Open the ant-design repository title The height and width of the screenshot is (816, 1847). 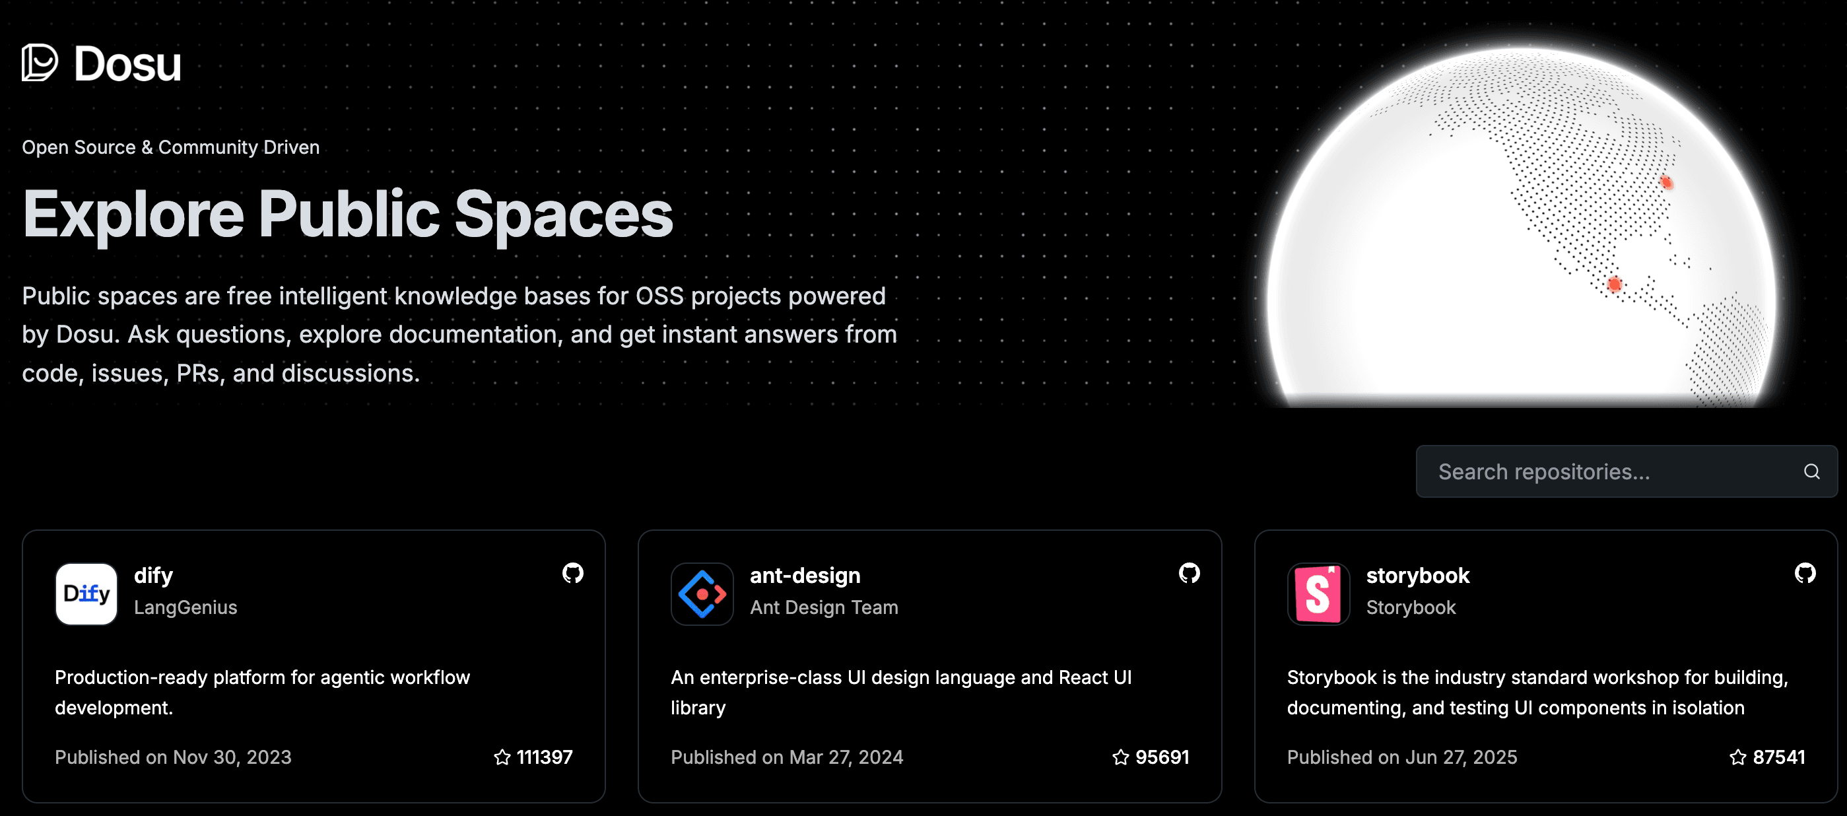[805, 575]
